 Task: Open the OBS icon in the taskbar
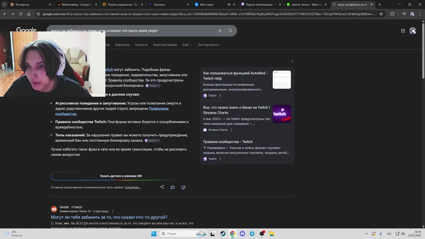[x=262, y=234]
